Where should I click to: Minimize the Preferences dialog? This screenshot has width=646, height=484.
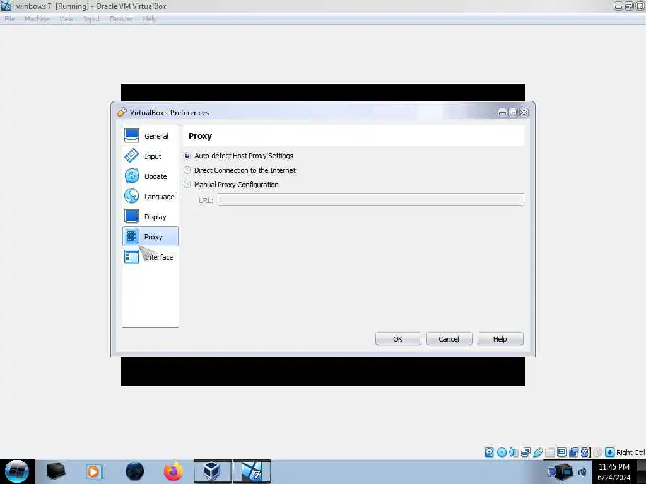502,112
